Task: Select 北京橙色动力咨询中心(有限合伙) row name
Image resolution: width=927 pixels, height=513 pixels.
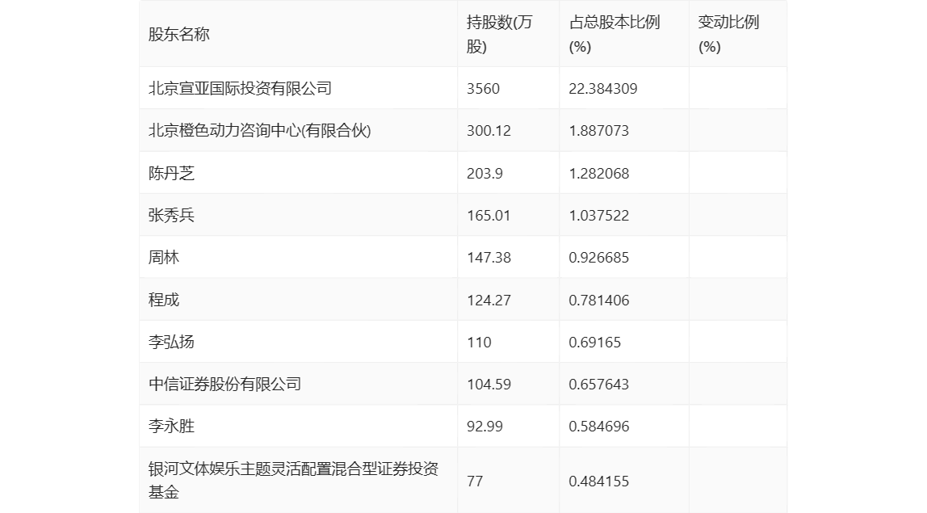Action: pyautogui.click(x=259, y=131)
